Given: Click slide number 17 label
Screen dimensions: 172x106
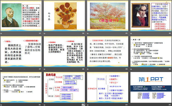Looking at the screenshot, I should click(40, 69).
